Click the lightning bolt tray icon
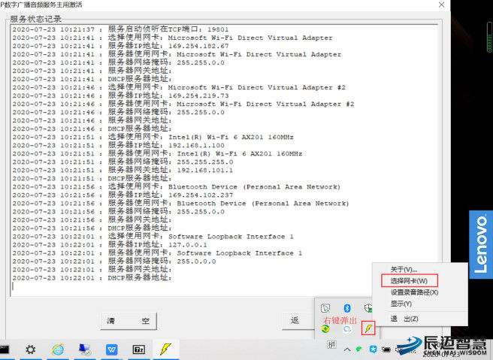The image size is (493, 360). click(368, 328)
